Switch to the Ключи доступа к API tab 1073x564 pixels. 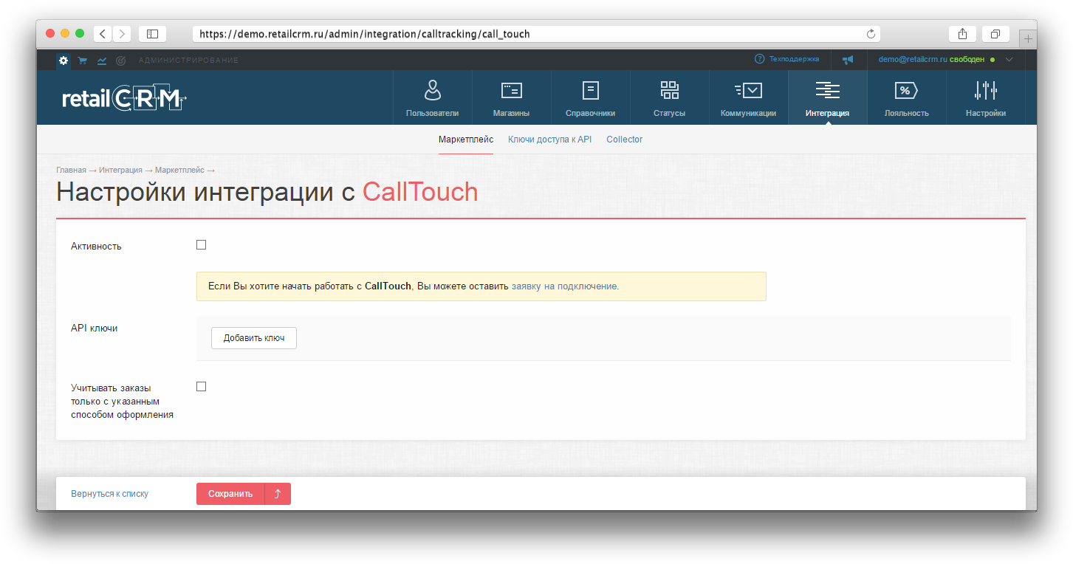pos(549,139)
